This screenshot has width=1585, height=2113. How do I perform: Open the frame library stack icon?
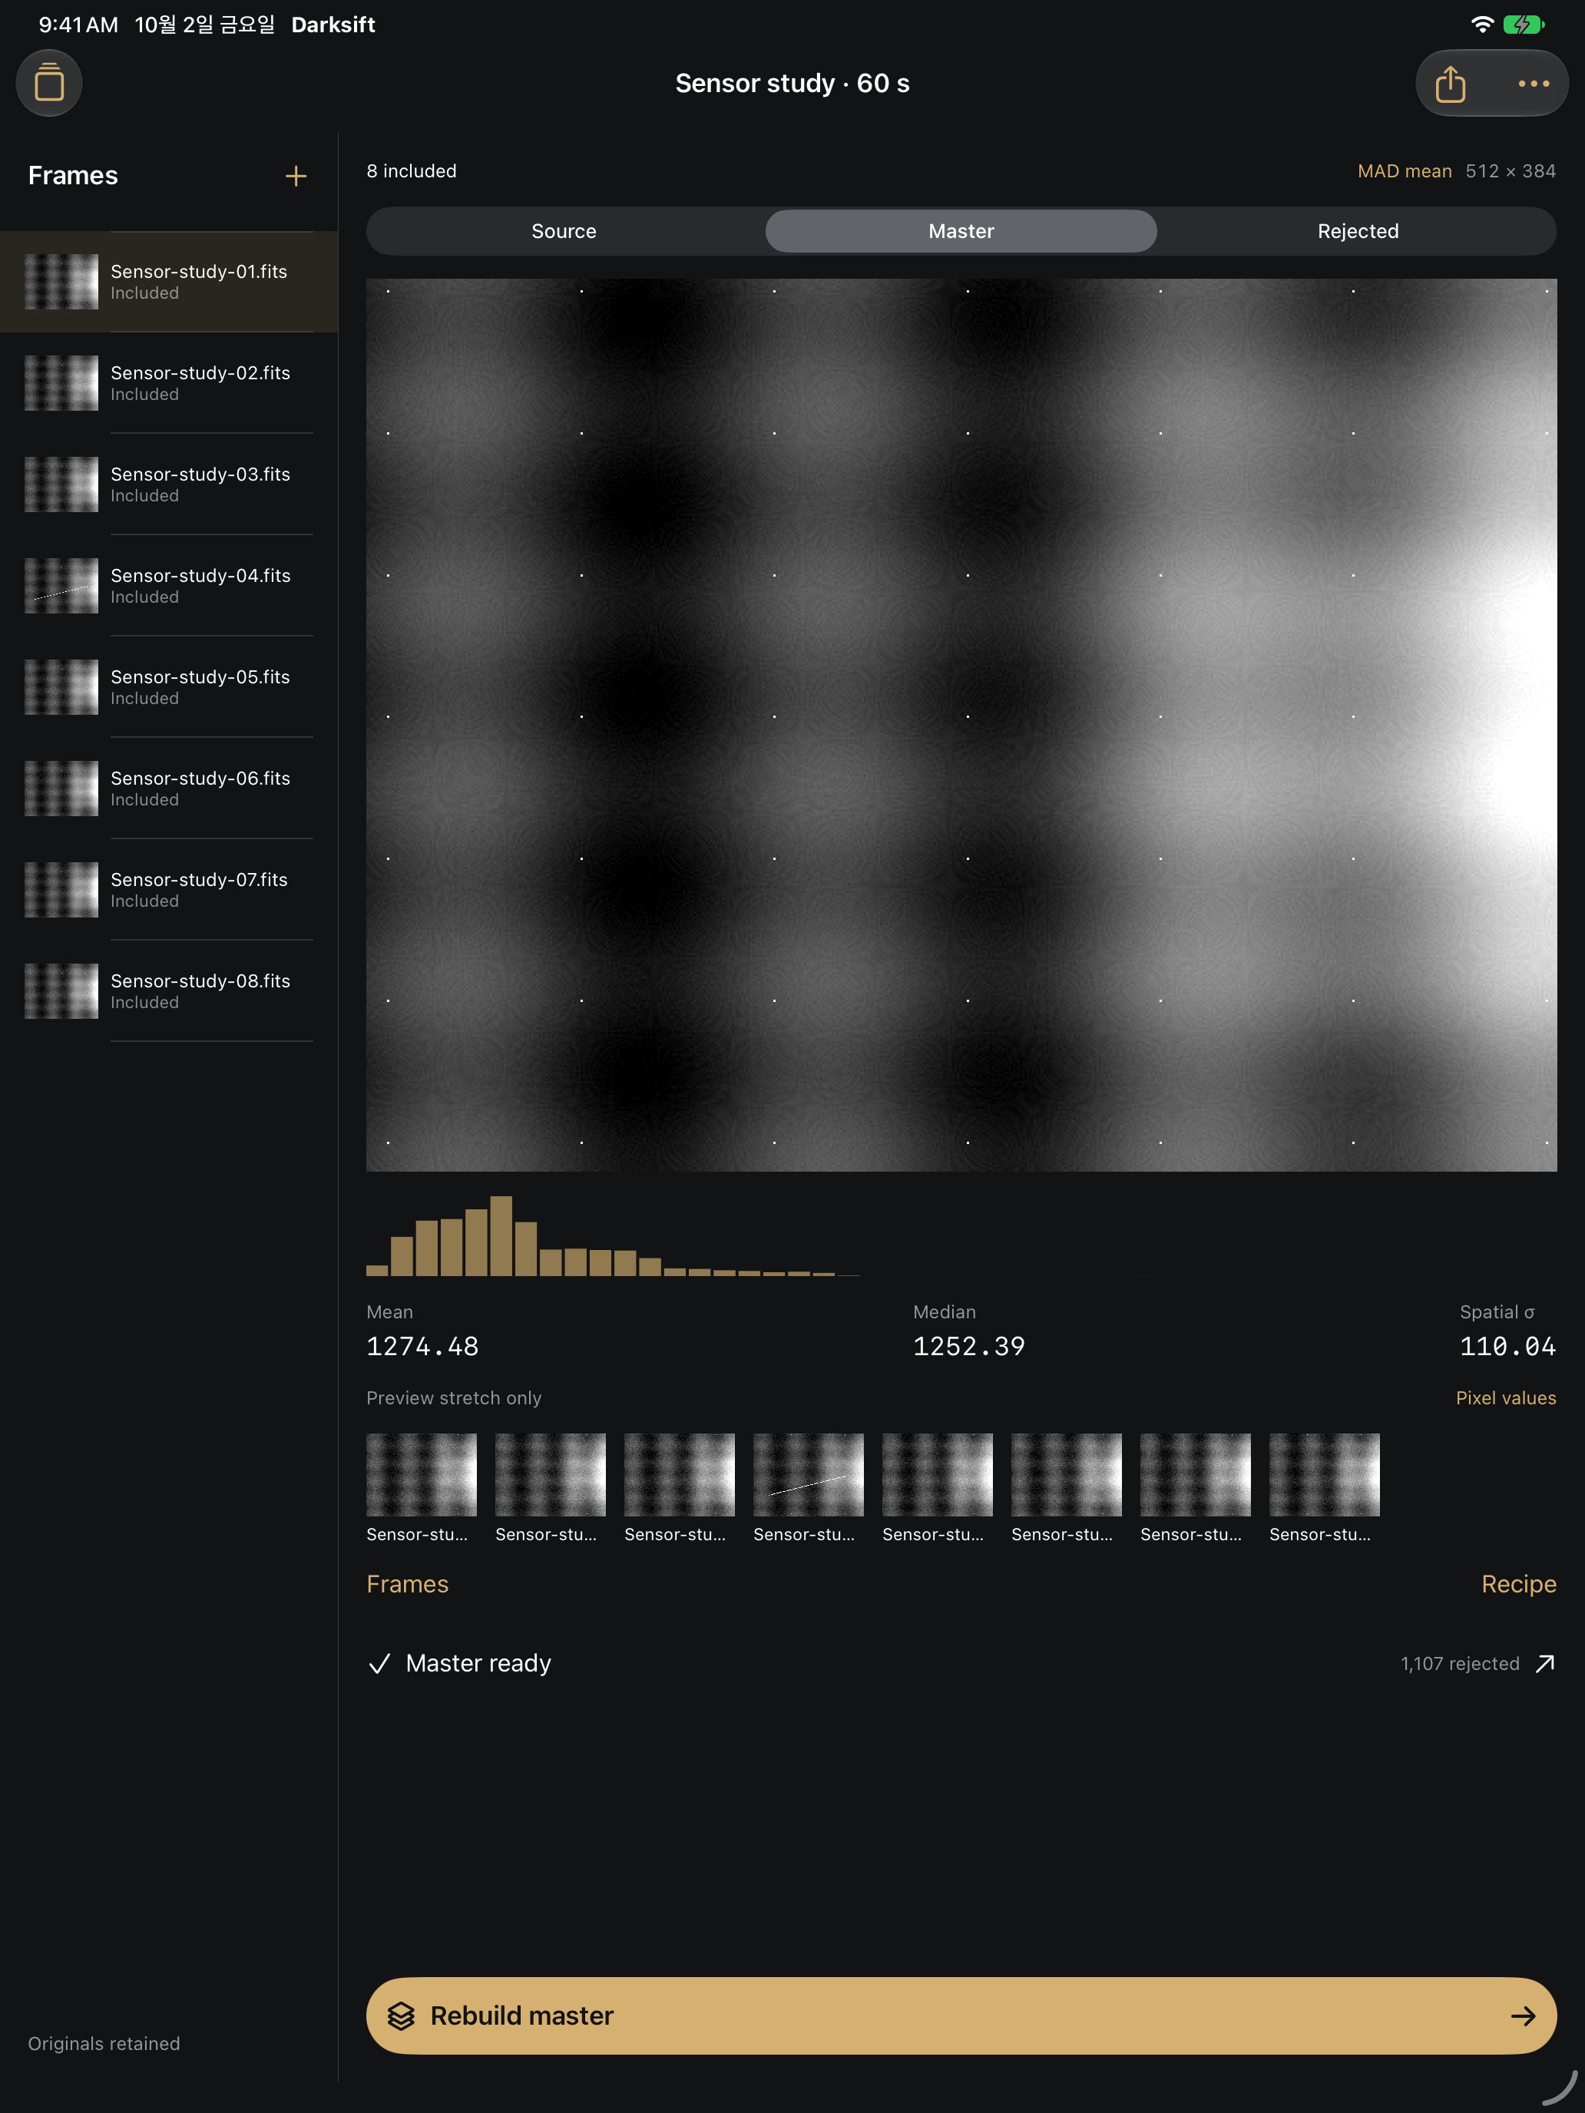[48, 83]
